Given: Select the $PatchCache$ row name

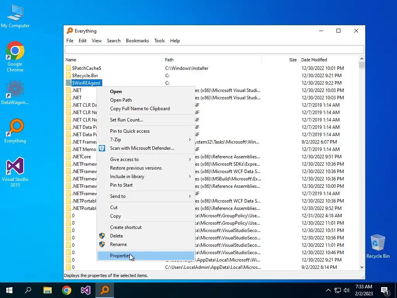Looking at the screenshot, I should tap(86, 68).
